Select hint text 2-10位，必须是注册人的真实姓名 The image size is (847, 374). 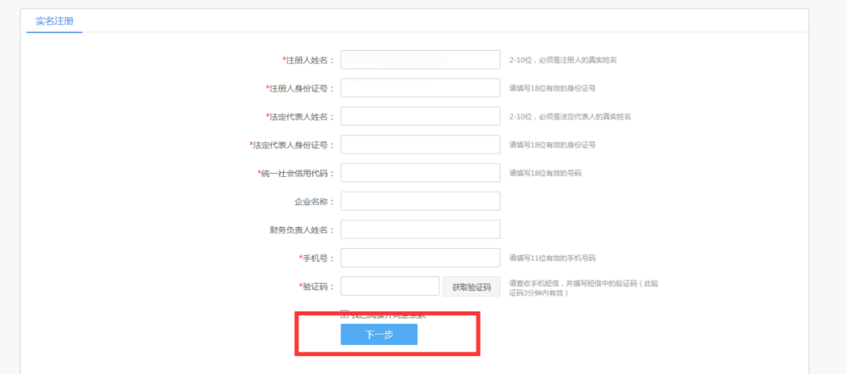[563, 59]
